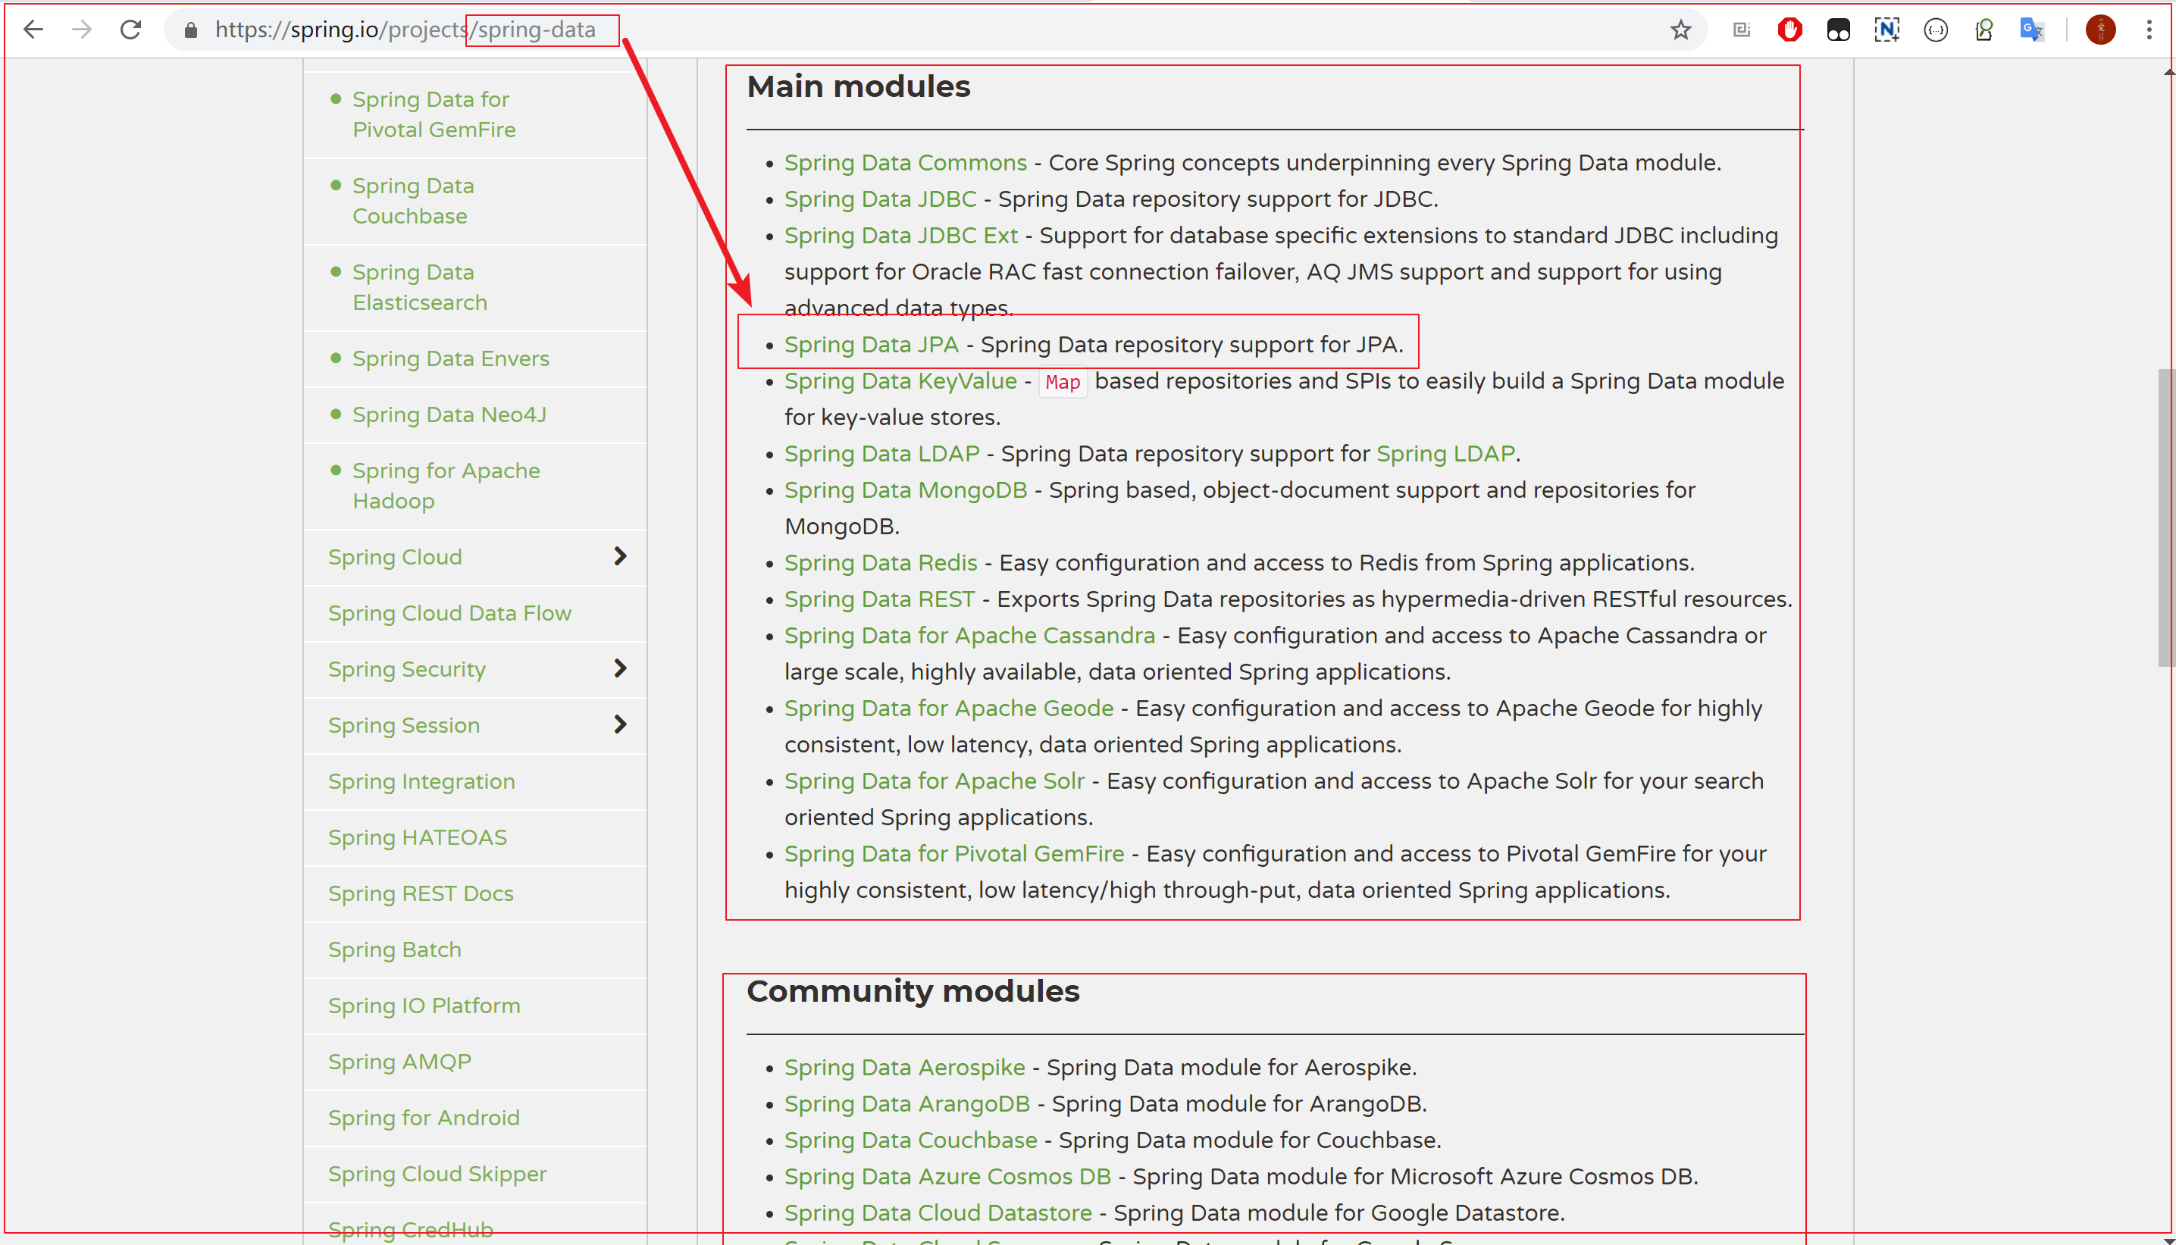Open community Spring Data Couchbase link
The image size is (2176, 1245).
tap(910, 1140)
